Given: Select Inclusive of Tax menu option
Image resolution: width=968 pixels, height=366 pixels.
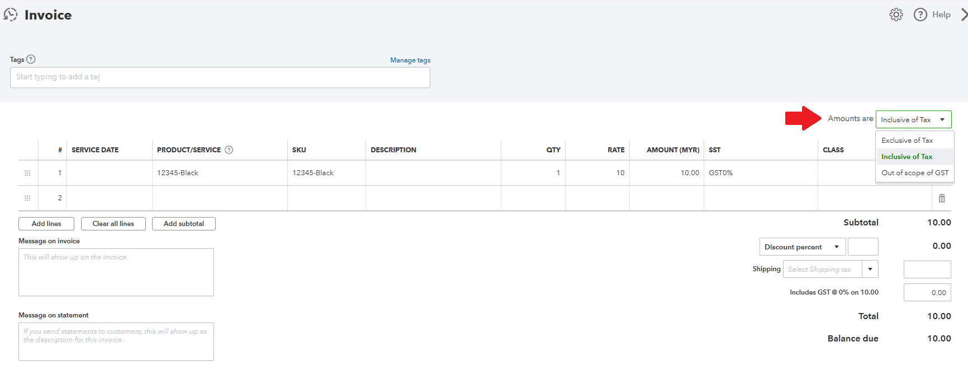Looking at the screenshot, I should point(907,157).
